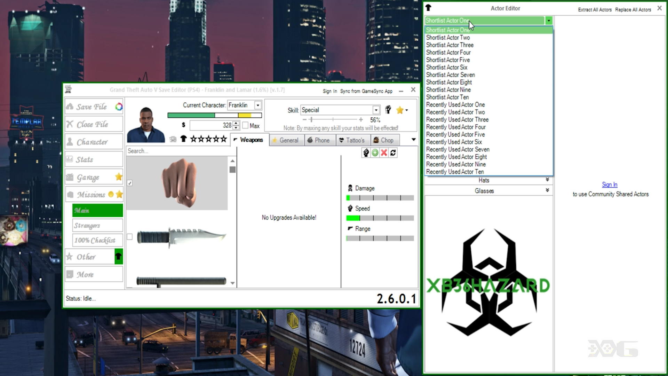
Task: Expand the Hats dropdown in Actor Editor
Action: [547, 180]
